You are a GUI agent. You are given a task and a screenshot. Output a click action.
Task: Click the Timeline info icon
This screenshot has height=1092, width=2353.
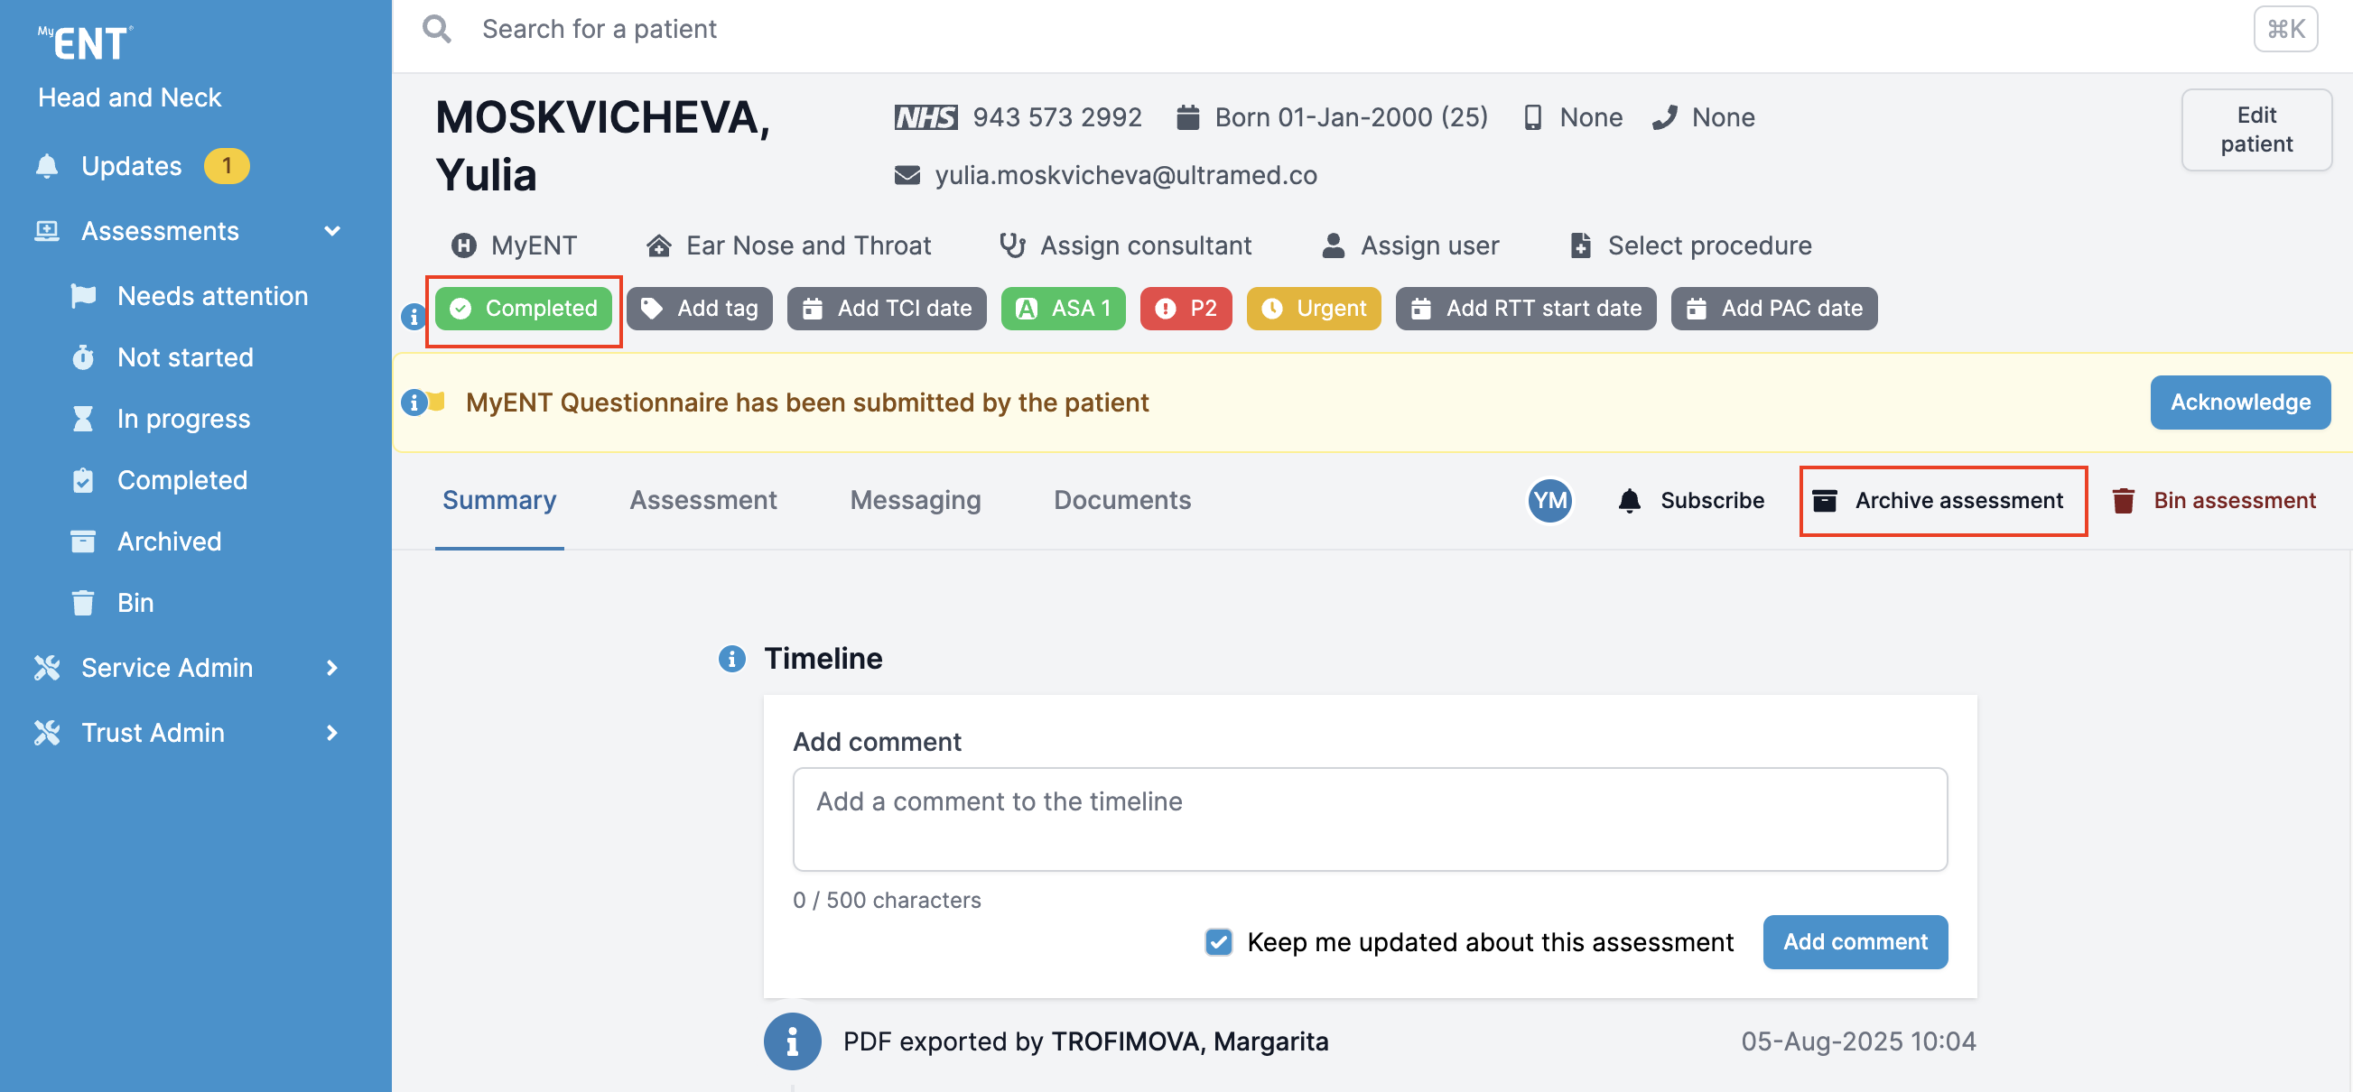tap(731, 658)
